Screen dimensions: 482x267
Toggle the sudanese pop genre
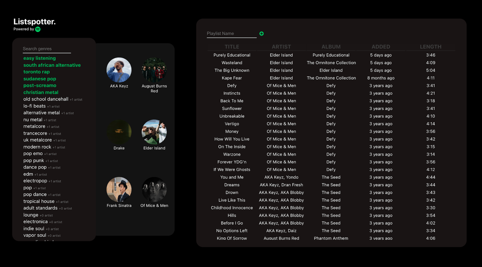[40, 79]
